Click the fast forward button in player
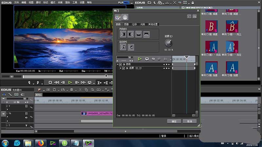Image resolution: width=262 pixels, height=147 pixels. point(83,83)
